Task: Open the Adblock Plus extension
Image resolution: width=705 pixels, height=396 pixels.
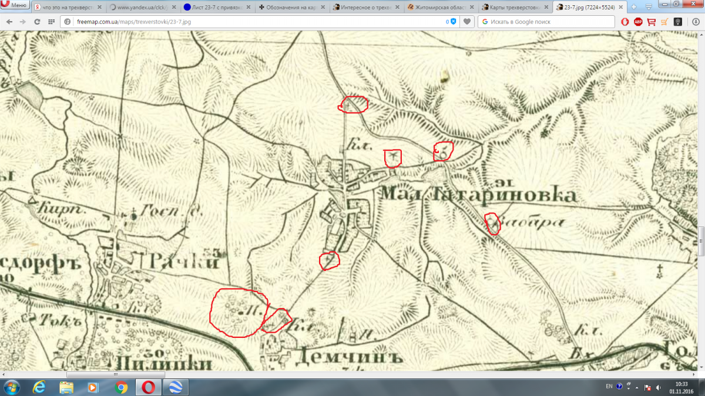Action: coord(638,22)
